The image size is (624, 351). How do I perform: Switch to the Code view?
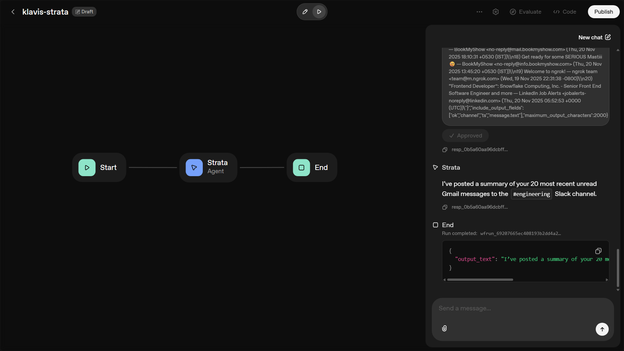pos(565,12)
